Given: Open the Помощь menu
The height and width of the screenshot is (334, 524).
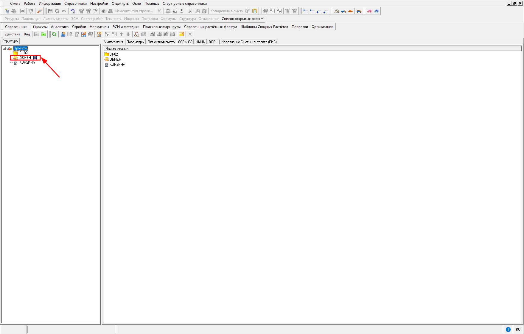Looking at the screenshot, I should coord(152,4).
